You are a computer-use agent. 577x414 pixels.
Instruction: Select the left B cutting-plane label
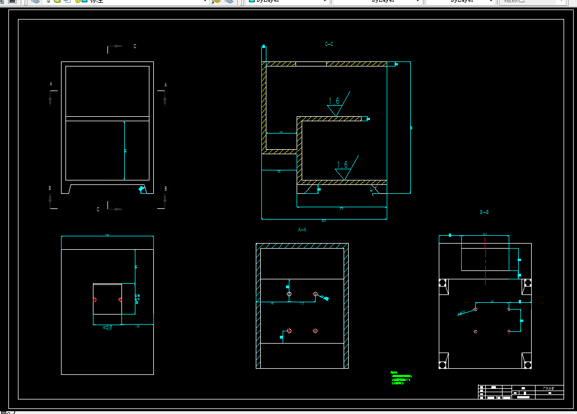click(50, 188)
